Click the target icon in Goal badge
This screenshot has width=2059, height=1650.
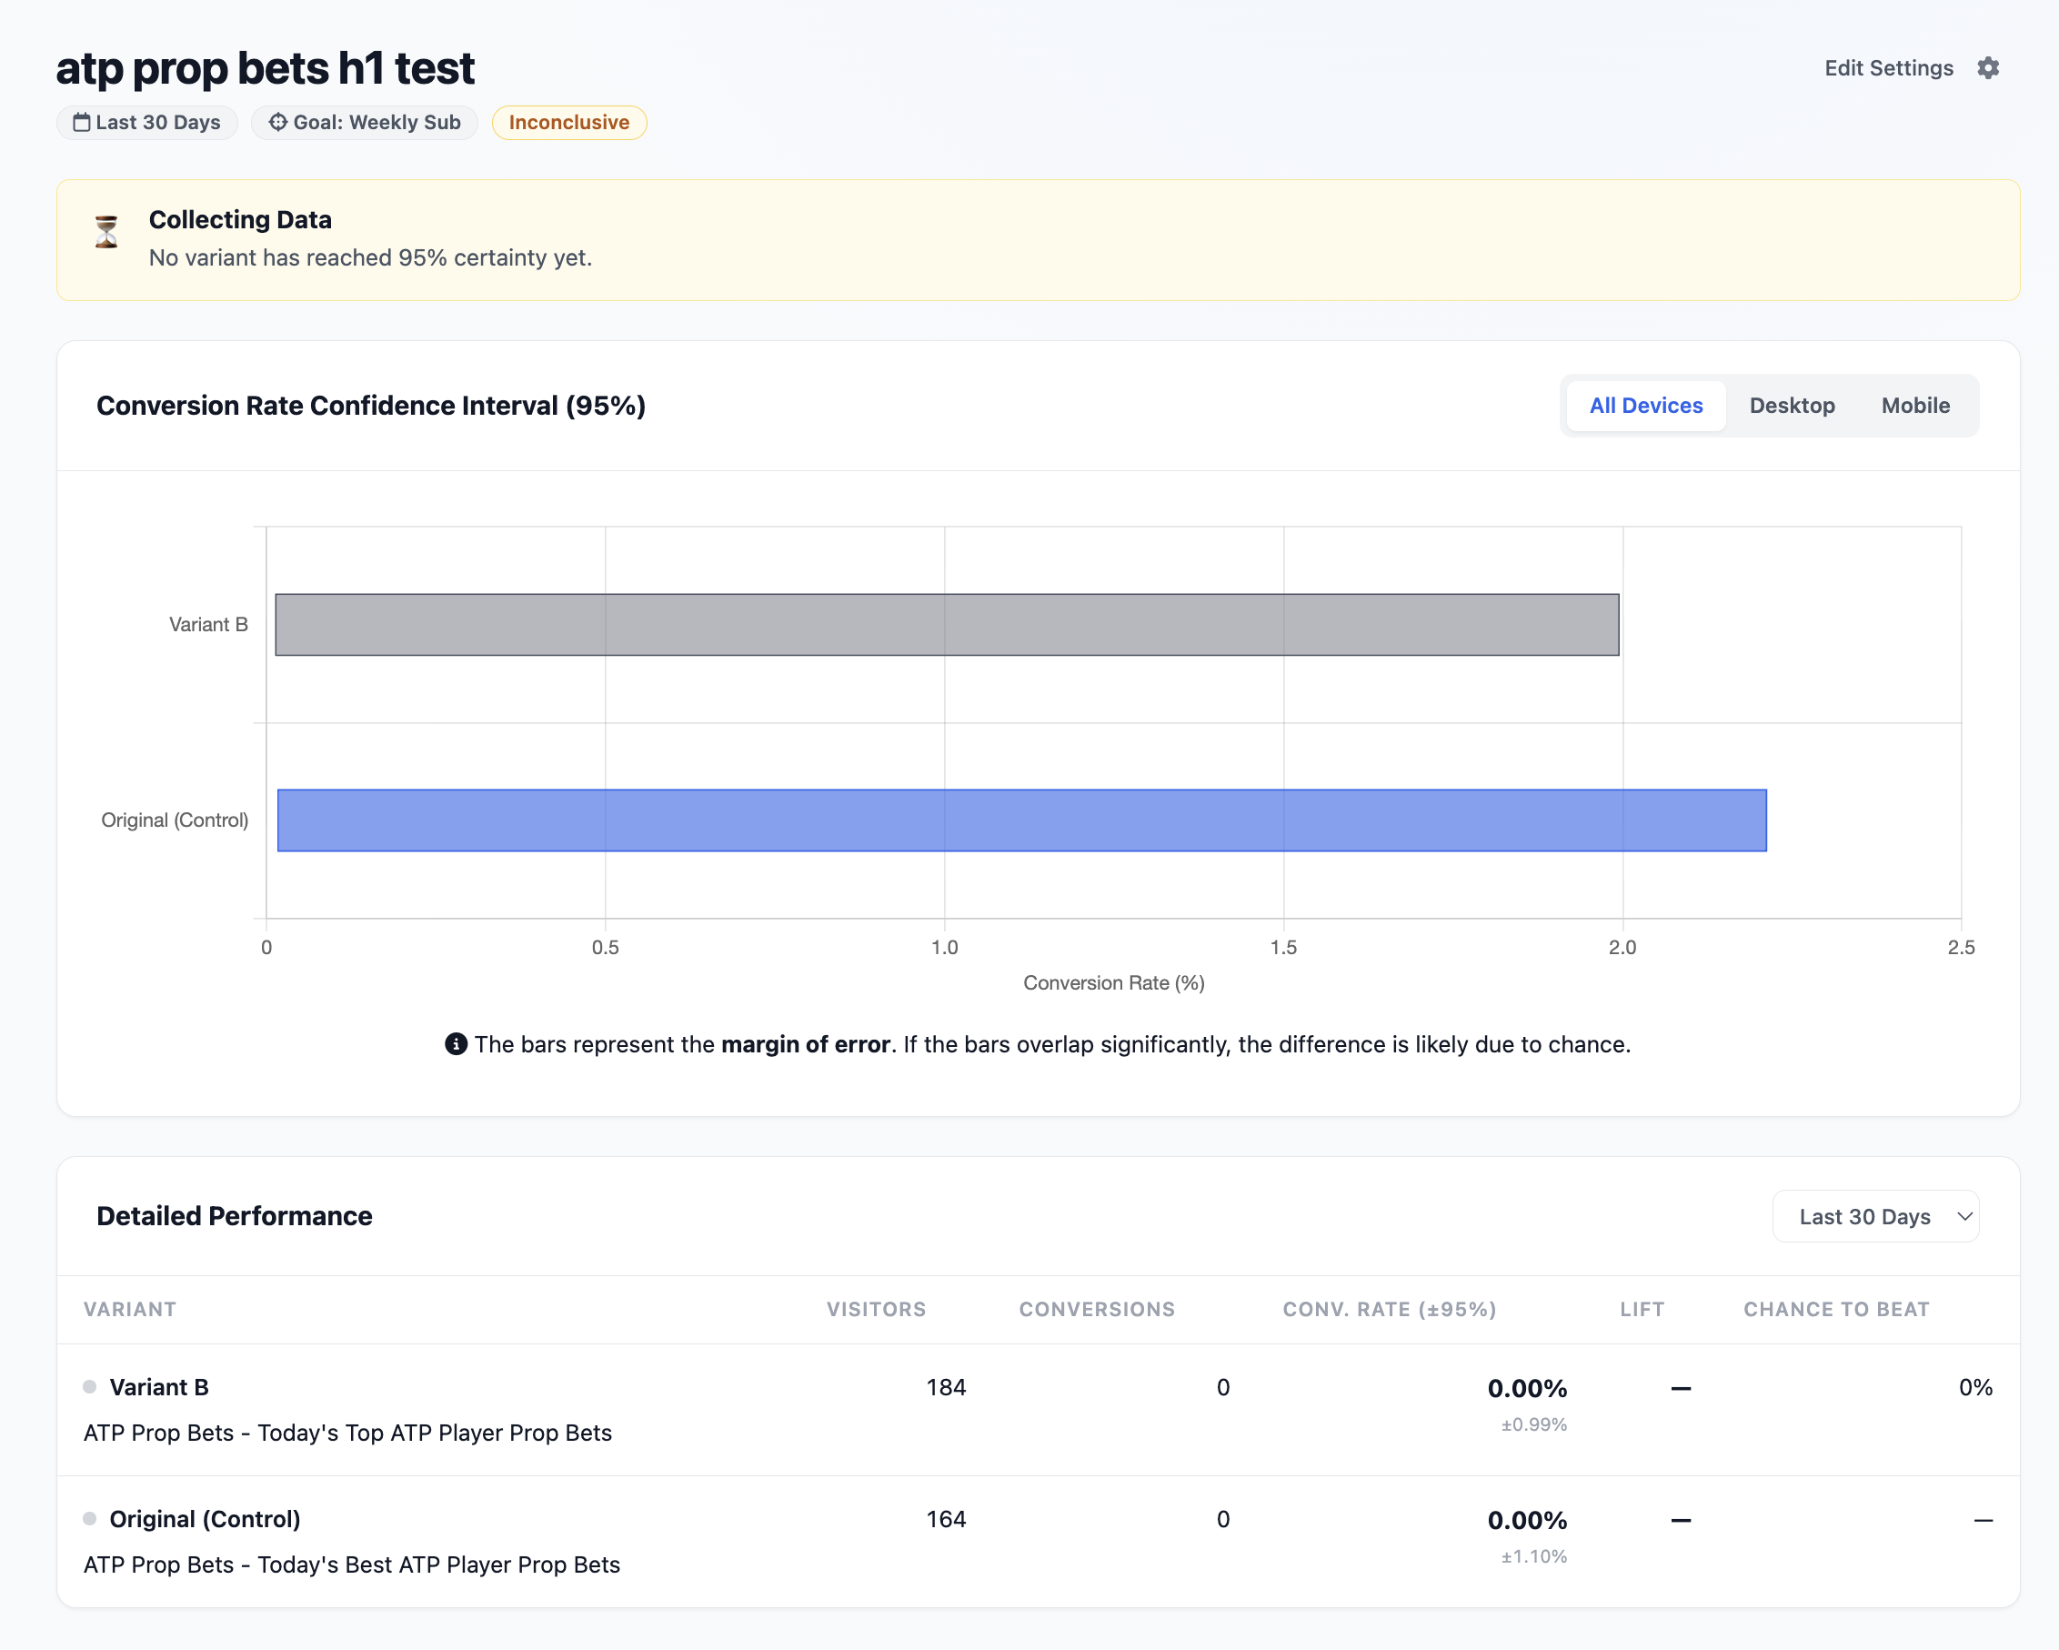click(278, 122)
